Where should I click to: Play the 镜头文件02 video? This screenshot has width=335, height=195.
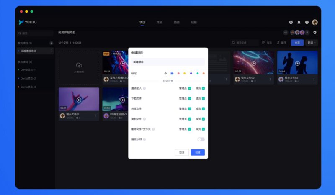click(254, 63)
